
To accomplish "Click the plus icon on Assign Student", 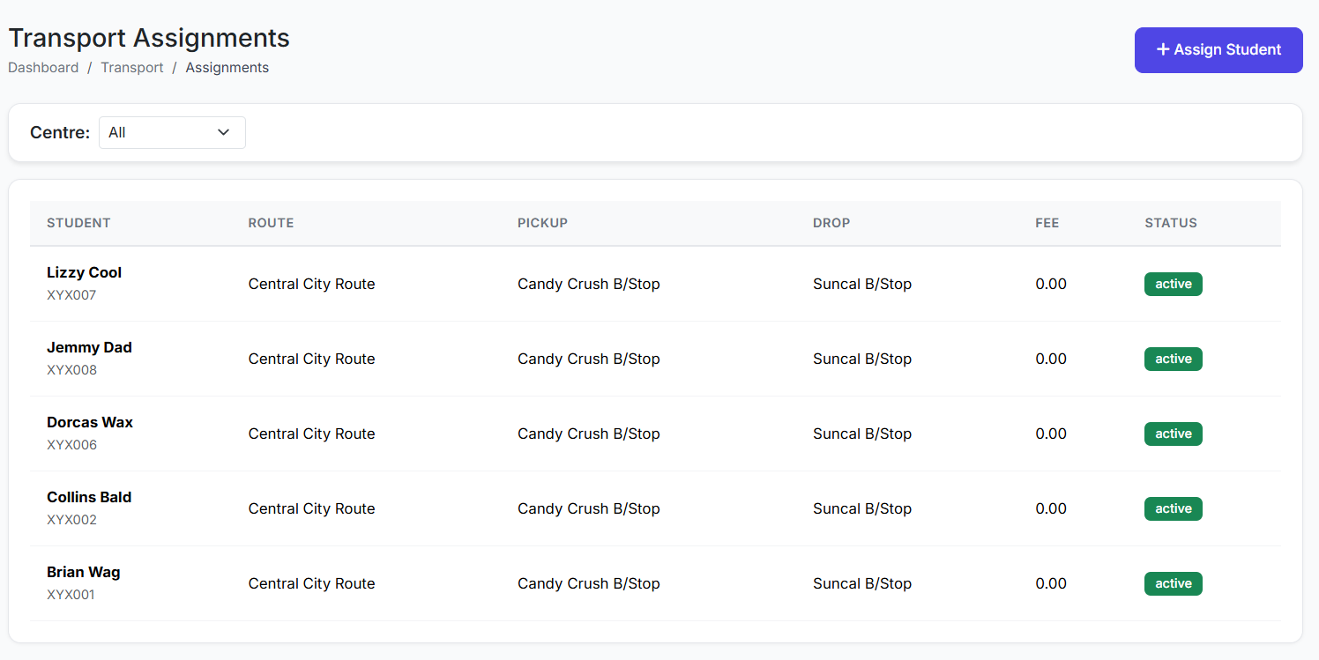I will point(1162,50).
